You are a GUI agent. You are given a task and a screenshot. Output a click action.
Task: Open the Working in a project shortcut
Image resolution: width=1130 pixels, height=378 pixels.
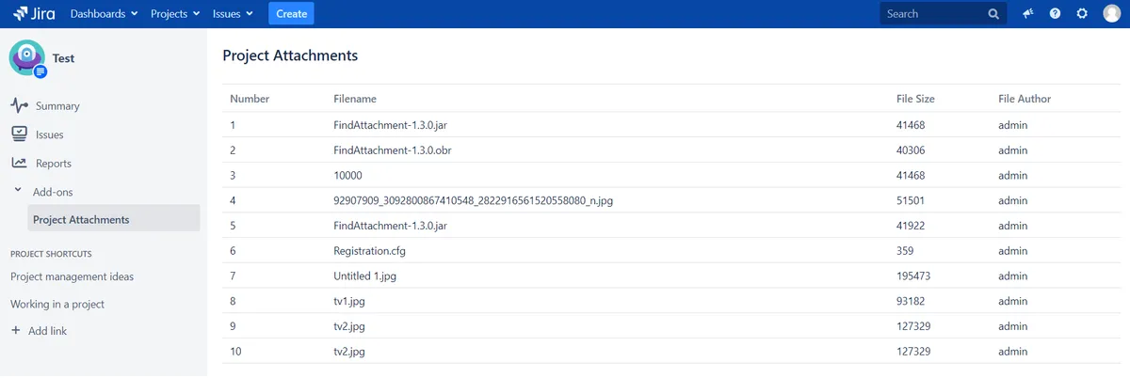coord(57,305)
